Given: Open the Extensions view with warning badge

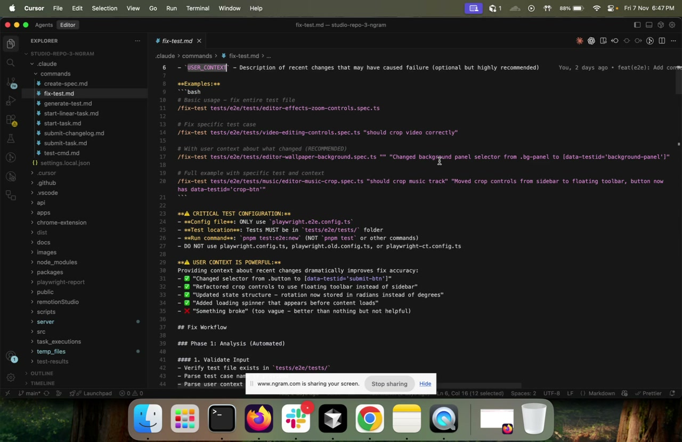Looking at the screenshot, I should [x=11, y=120].
